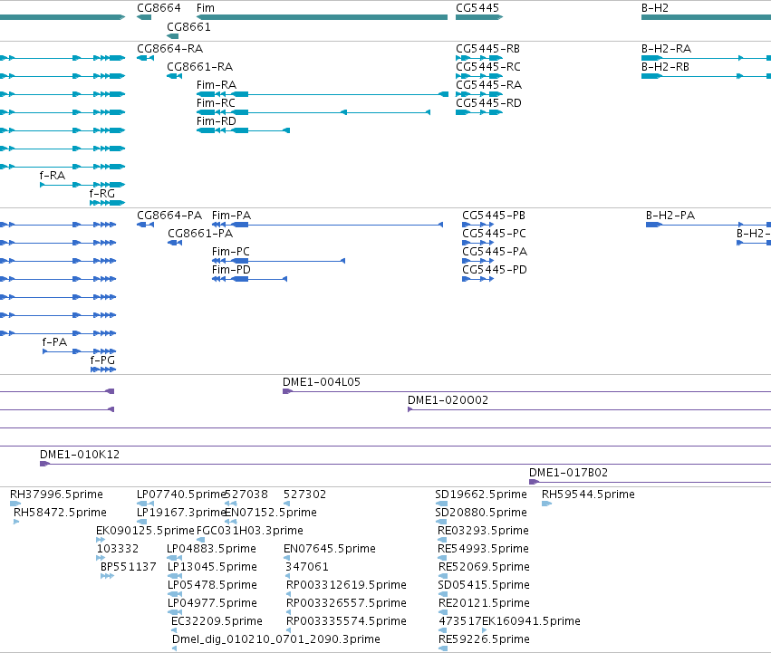Click the f-RG transcript label
This screenshot has width=771, height=653.
tap(102, 194)
